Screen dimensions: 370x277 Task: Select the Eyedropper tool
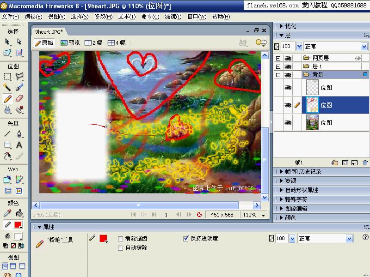[x=7, y=213]
